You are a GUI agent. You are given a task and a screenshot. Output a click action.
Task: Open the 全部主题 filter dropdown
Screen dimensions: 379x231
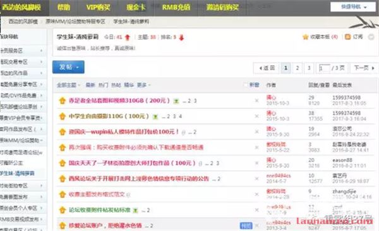[68, 85]
